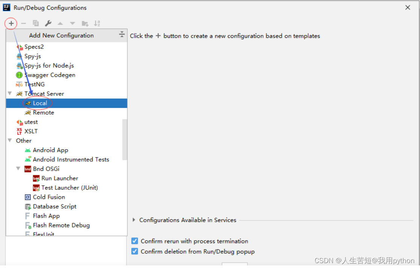Expand Configurations Available in Services
Screen dimensions: 420x268
[134, 220]
